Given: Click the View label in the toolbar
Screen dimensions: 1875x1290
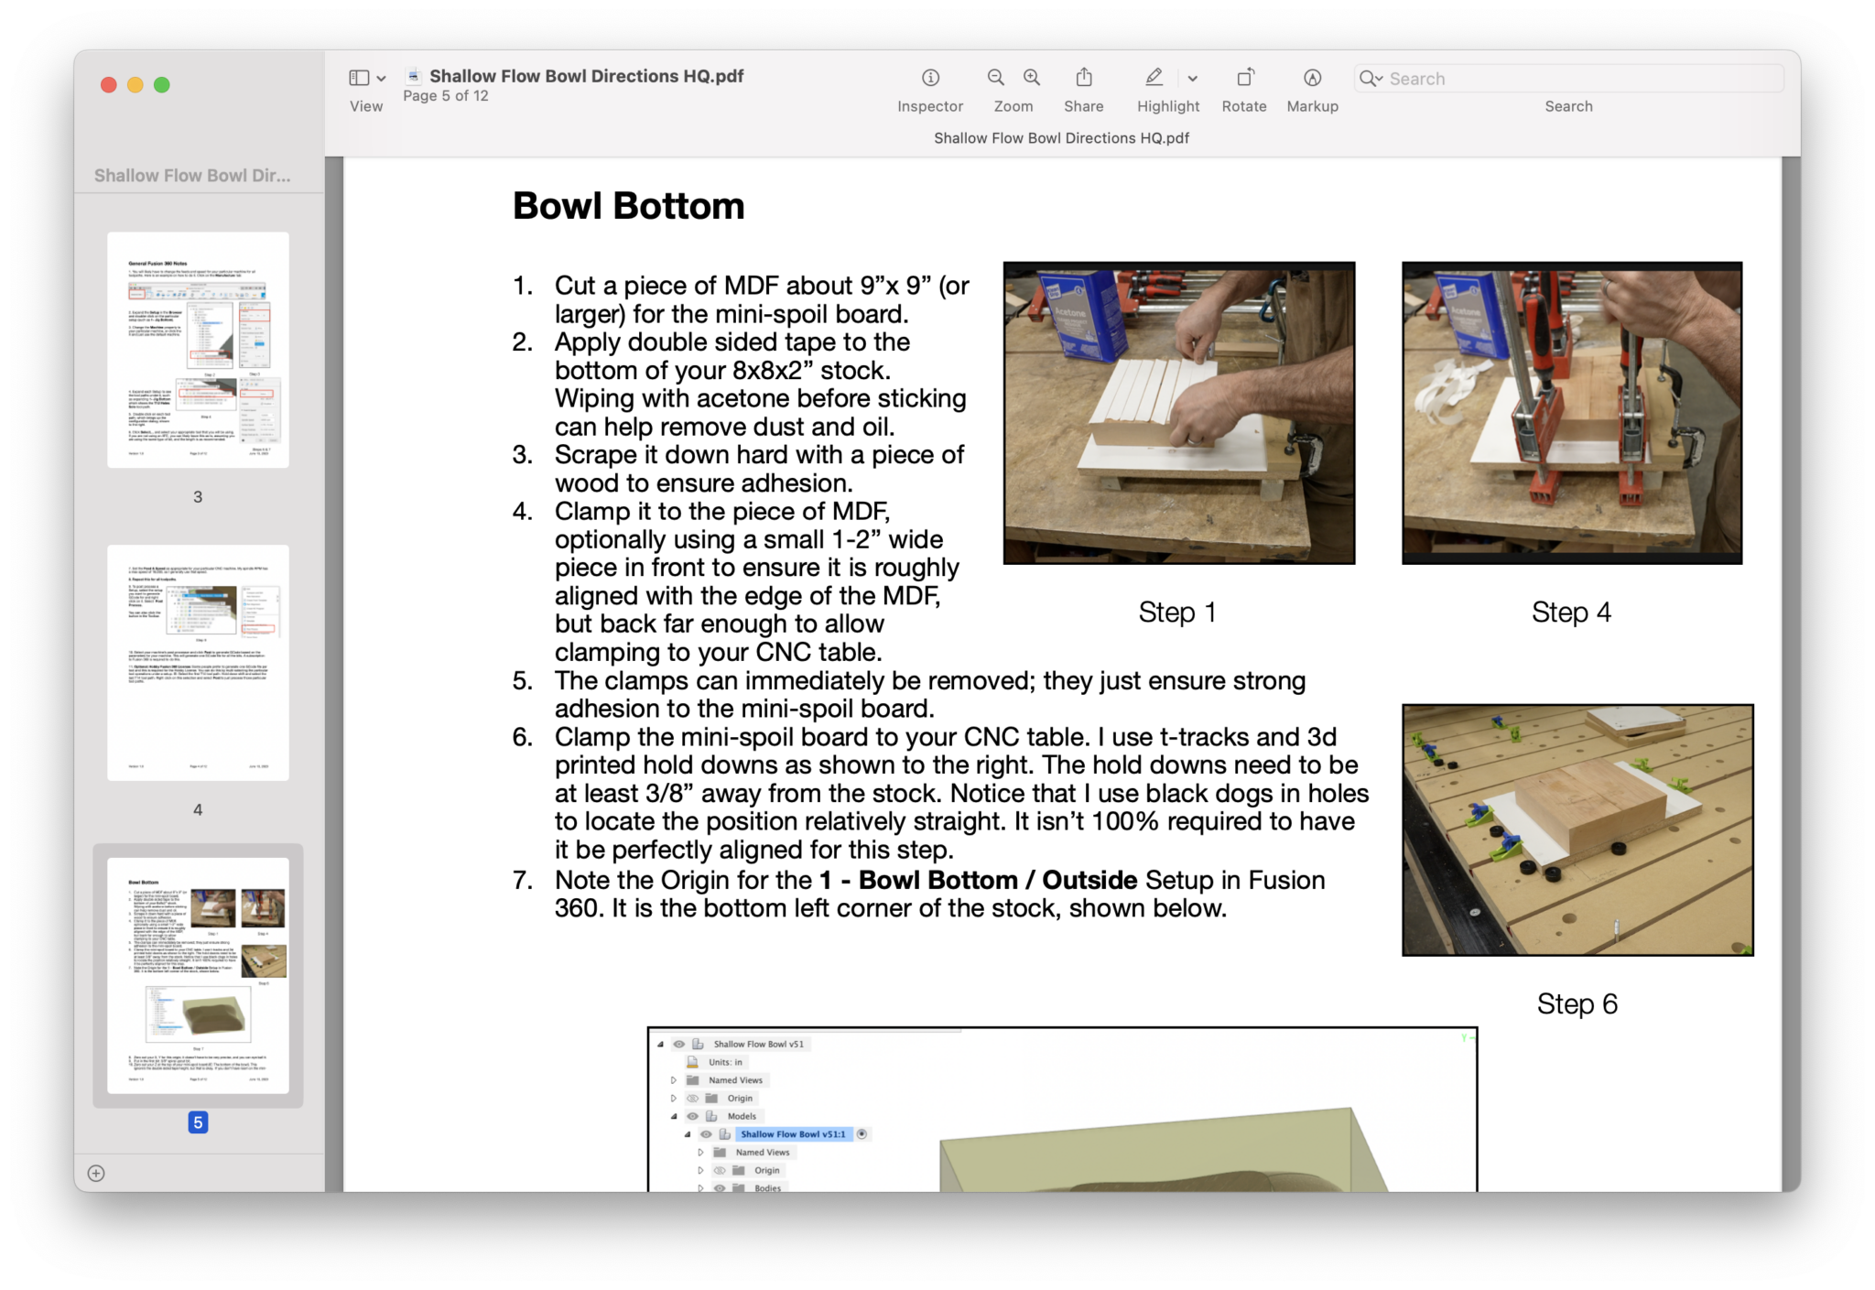Looking at the screenshot, I should [365, 106].
